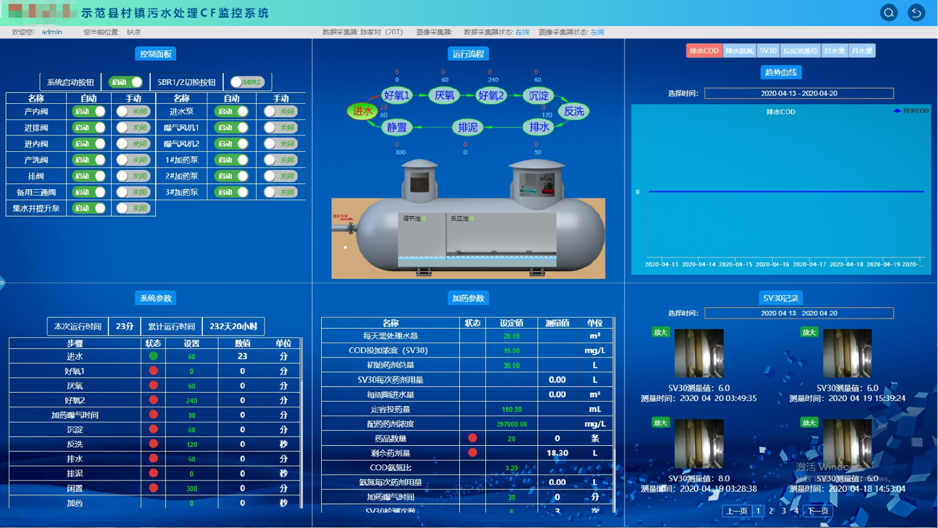Click 放大 button on first SV30 image

tap(660, 333)
